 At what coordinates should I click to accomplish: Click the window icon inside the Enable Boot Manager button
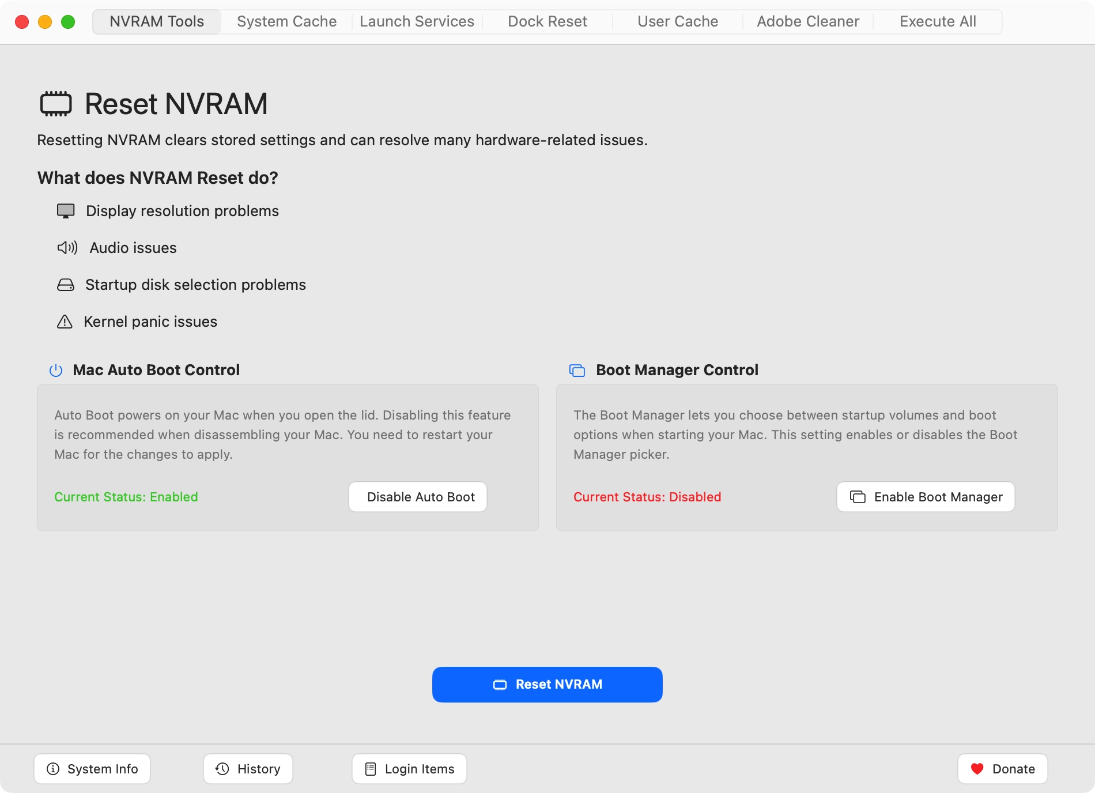tap(858, 497)
